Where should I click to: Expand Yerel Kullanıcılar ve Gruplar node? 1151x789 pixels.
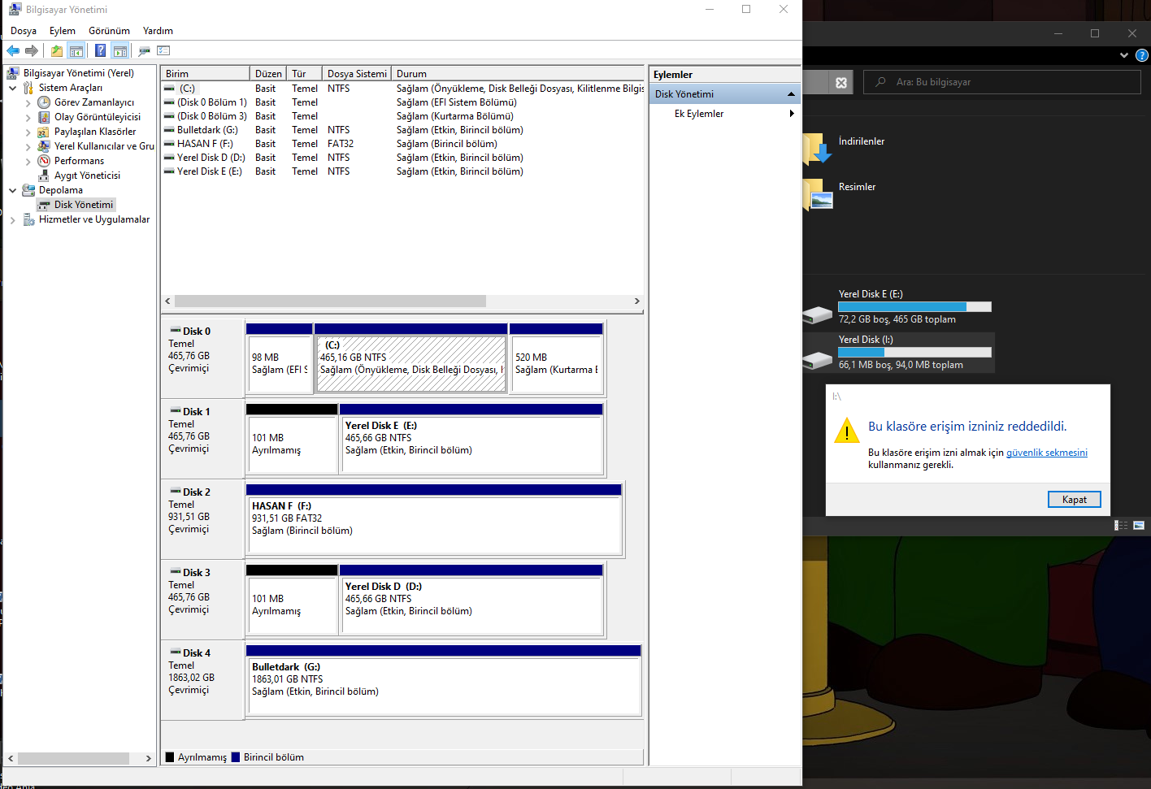(x=28, y=147)
